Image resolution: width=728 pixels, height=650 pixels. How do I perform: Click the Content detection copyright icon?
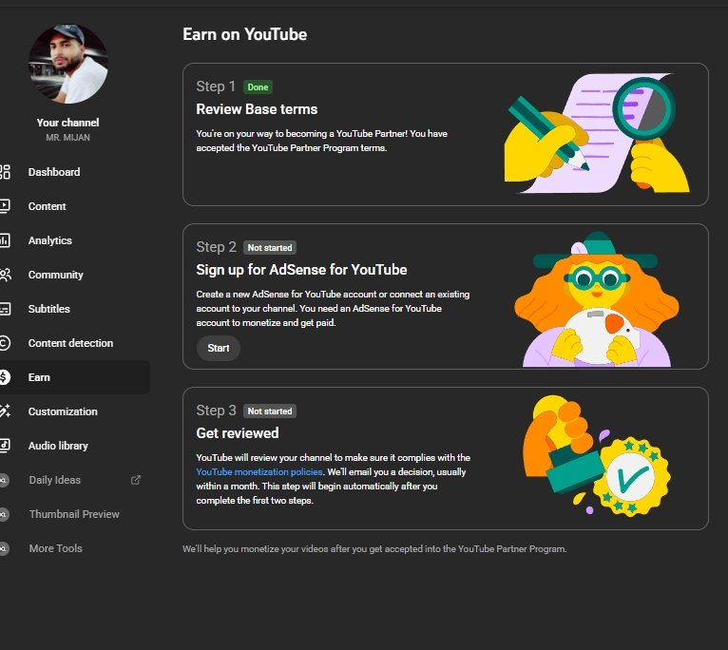5,343
